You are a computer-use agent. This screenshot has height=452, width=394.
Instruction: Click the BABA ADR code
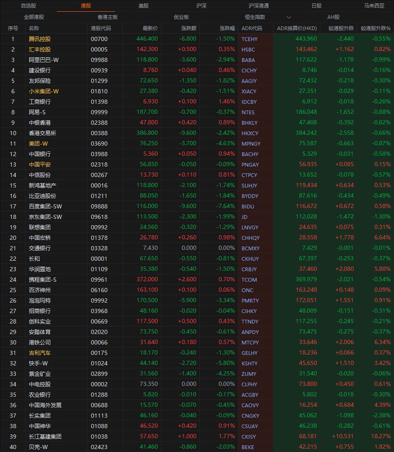tap(248, 60)
